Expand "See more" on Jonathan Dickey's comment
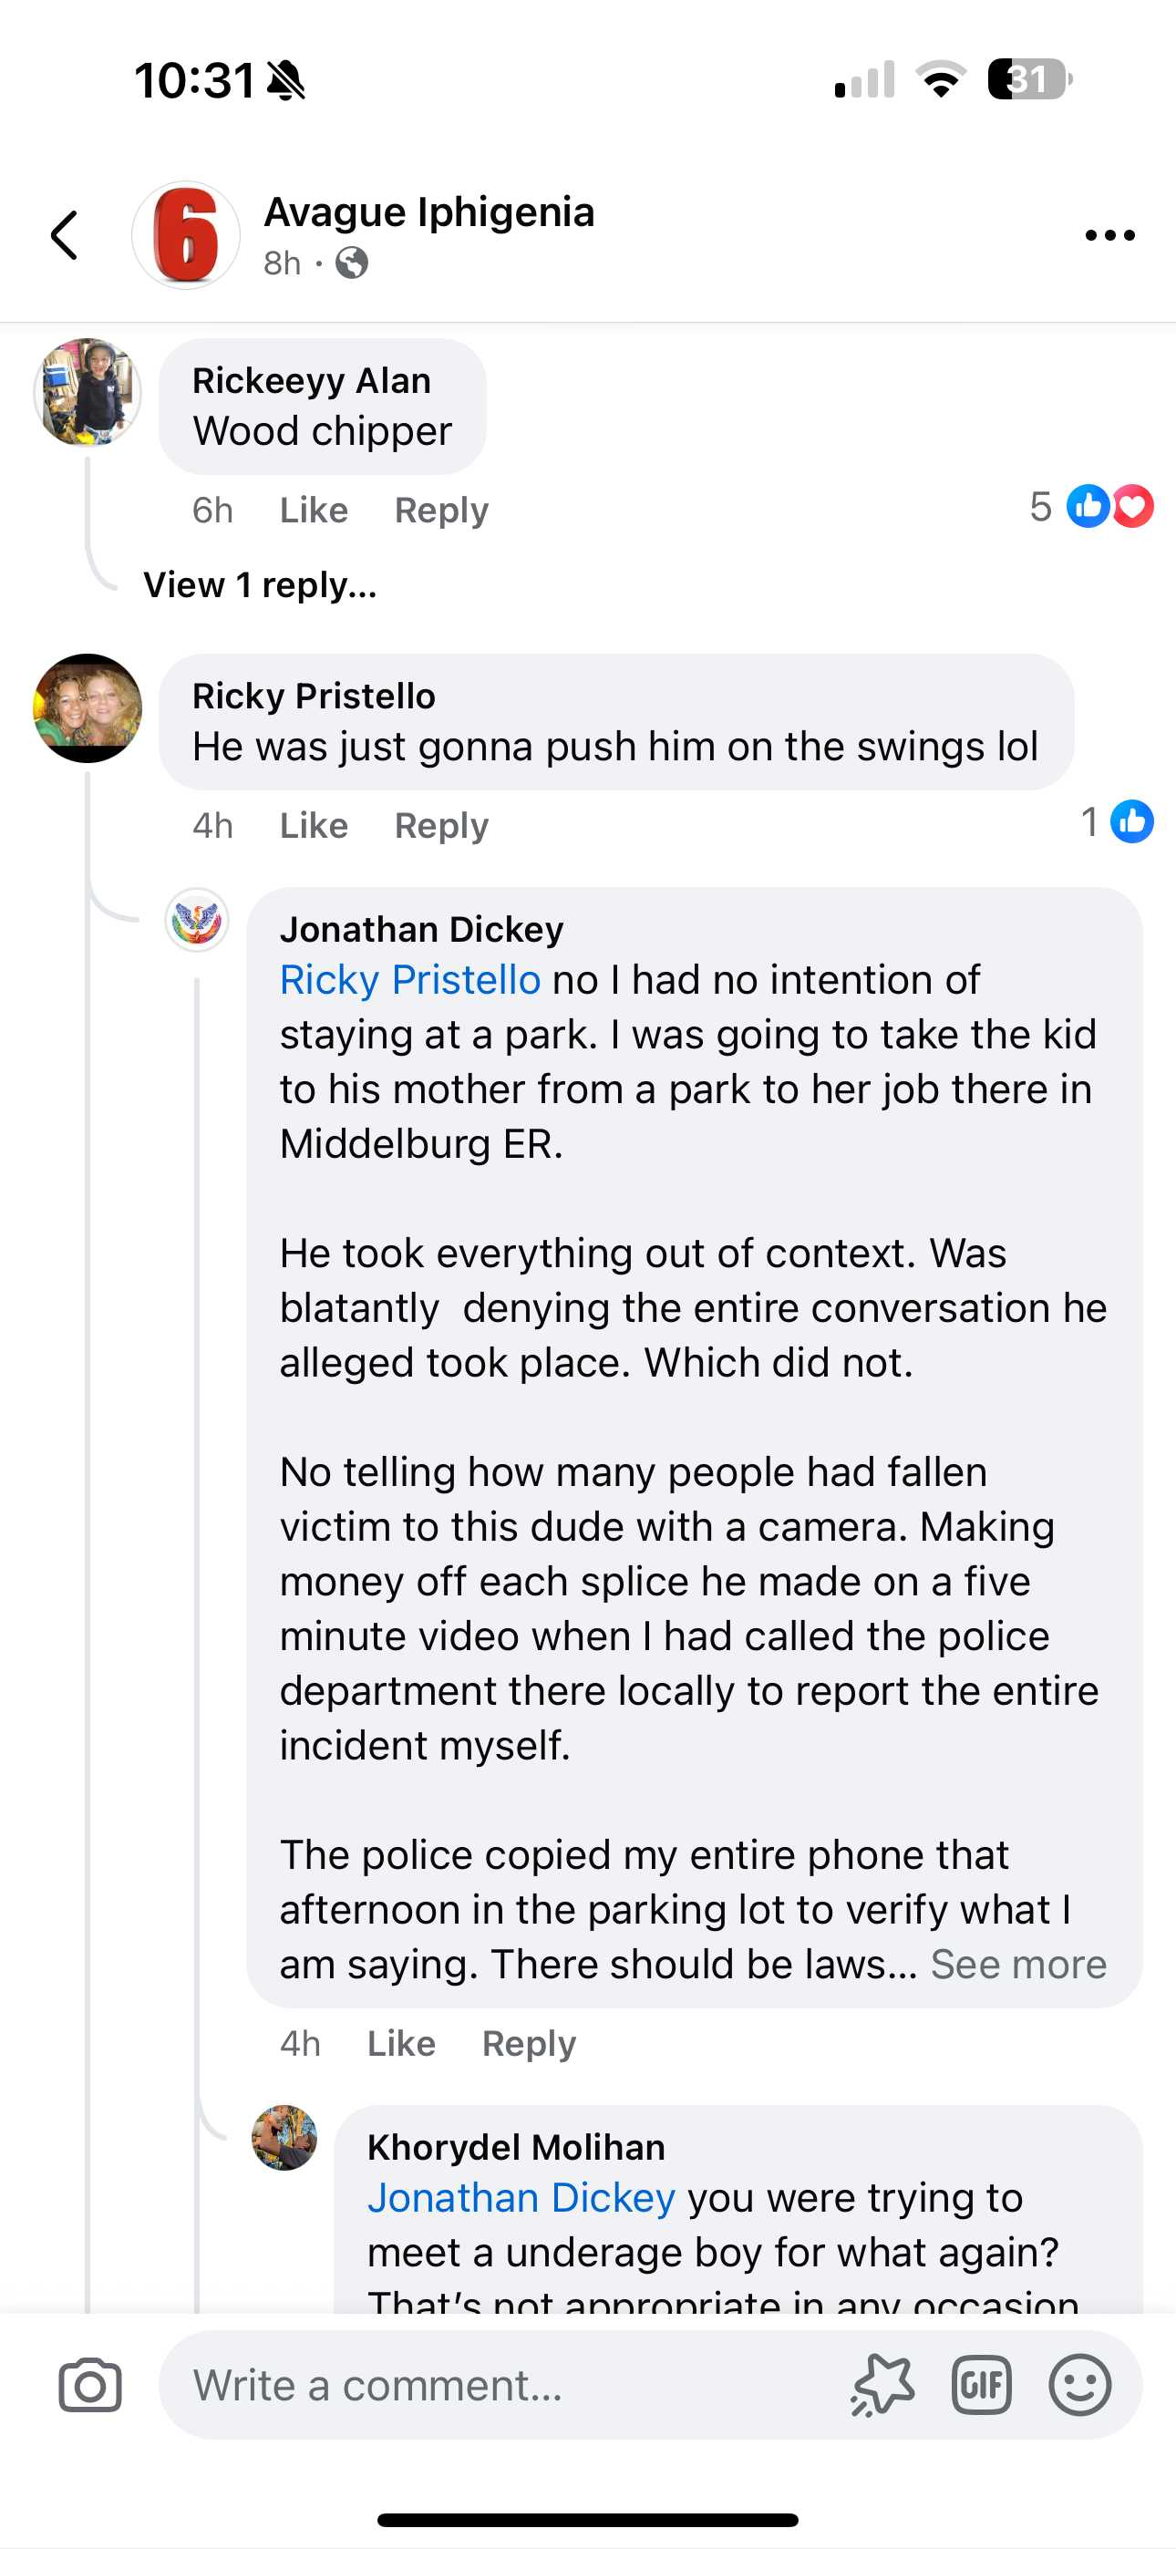The width and height of the screenshot is (1176, 2549). point(1017,1965)
